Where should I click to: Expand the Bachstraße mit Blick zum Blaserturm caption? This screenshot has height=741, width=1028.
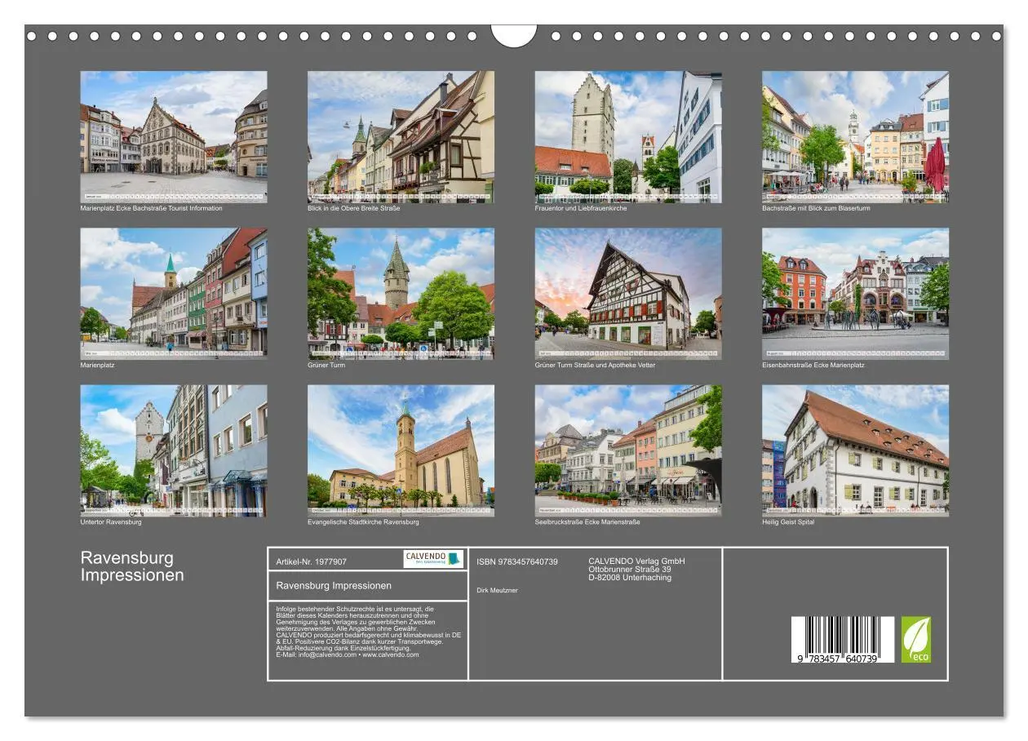click(x=817, y=207)
